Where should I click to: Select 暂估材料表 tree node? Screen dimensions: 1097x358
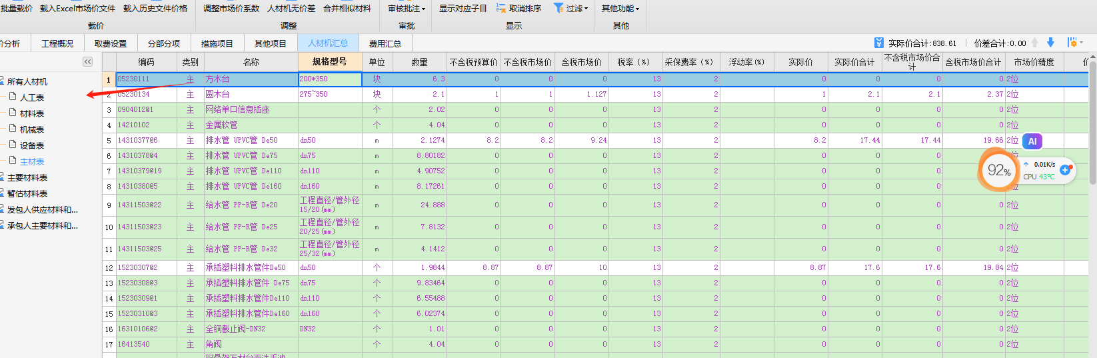pyautogui.click(x=27, y=193)
